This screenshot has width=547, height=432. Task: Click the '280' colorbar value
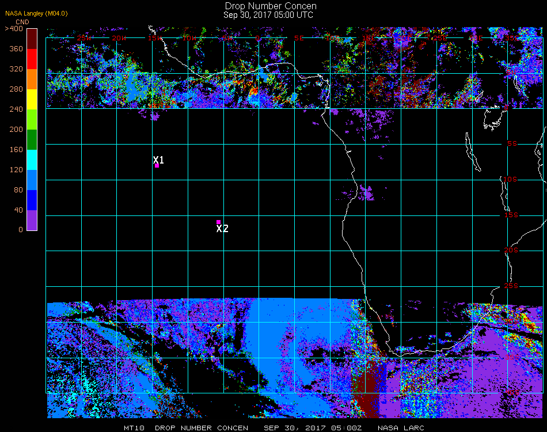[x=16, y=89]
